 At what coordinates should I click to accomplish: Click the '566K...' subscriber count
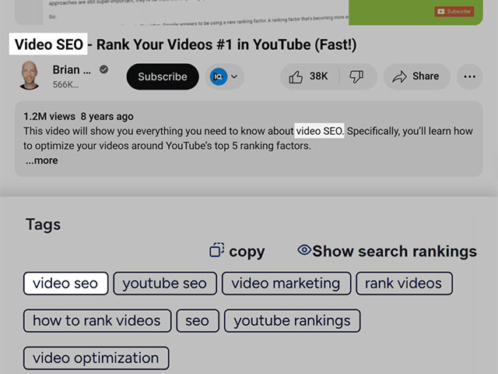65,85
